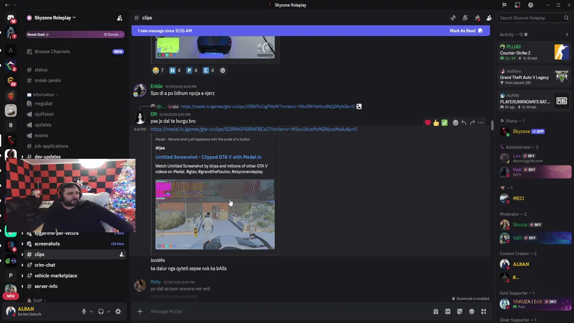
Task: Click username Erblin
Action: click(157, 86)
